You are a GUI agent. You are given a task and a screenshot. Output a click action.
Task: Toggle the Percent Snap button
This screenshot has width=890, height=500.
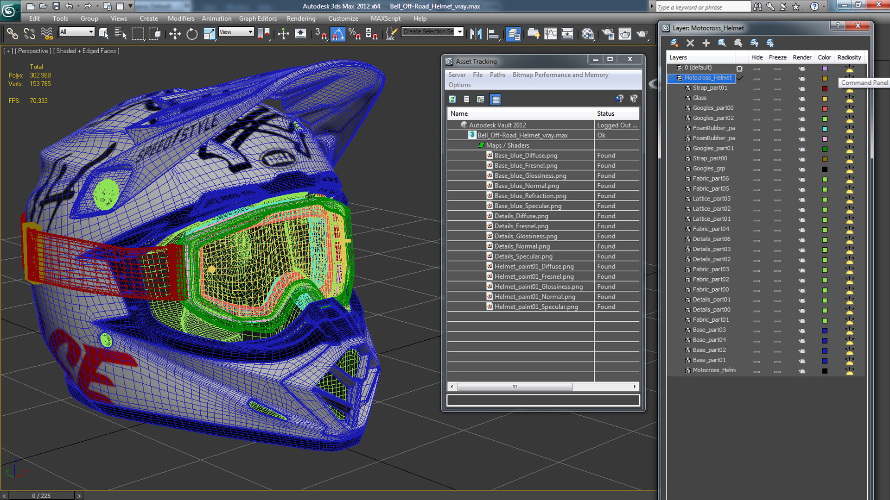click(355, 33)
